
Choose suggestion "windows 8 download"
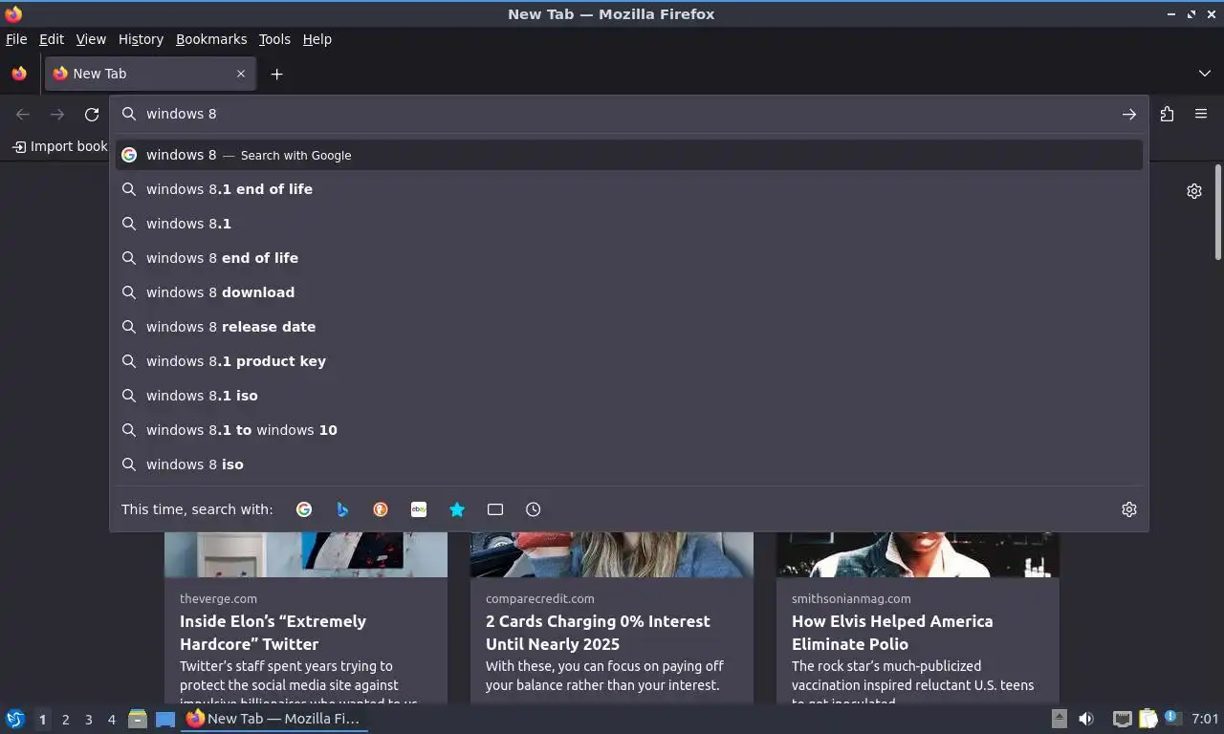tap(629, 292)
